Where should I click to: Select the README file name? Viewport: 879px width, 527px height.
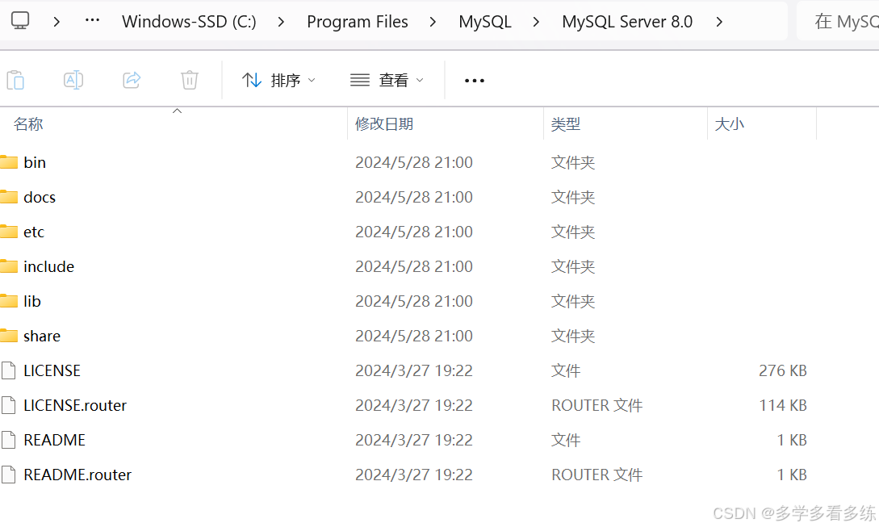click(x=54, y=440)
